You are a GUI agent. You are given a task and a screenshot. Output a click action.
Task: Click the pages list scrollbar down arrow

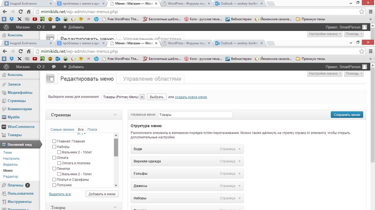(x=116, y=185)
